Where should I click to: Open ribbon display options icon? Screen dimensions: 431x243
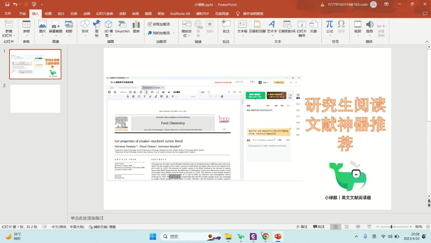(x=386, y=4)
